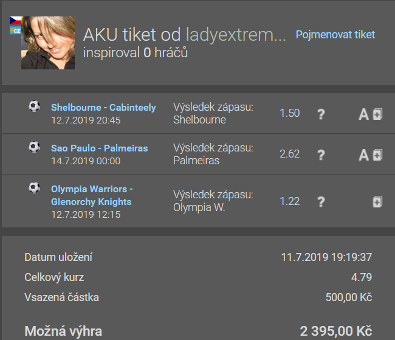The height and width of the screenshot is (340, 395).
Task: Click Pojmenovat tiket to name the ticket
Action: point(335,35)
